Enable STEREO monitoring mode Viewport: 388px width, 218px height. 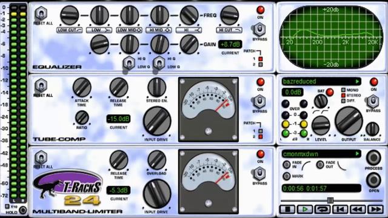point(344,96)
